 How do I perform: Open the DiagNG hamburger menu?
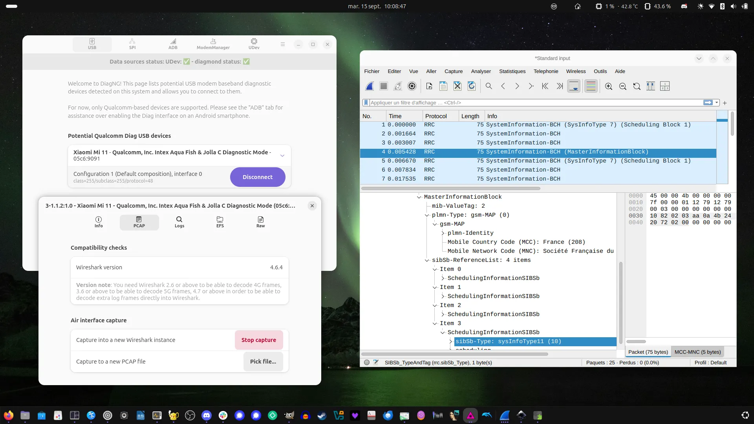tap(283, 44)
